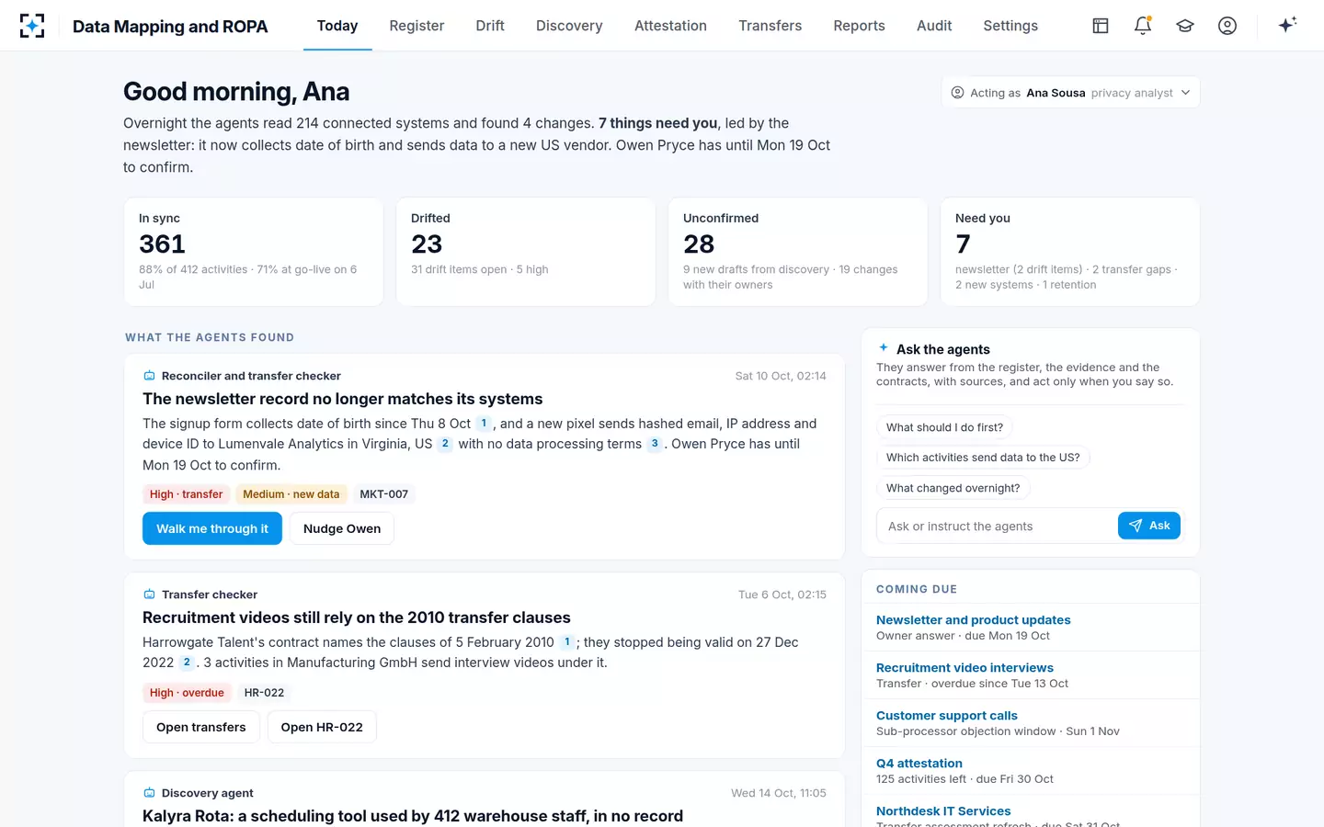
Task: View the Reports tab
Action: pos(859,26)
